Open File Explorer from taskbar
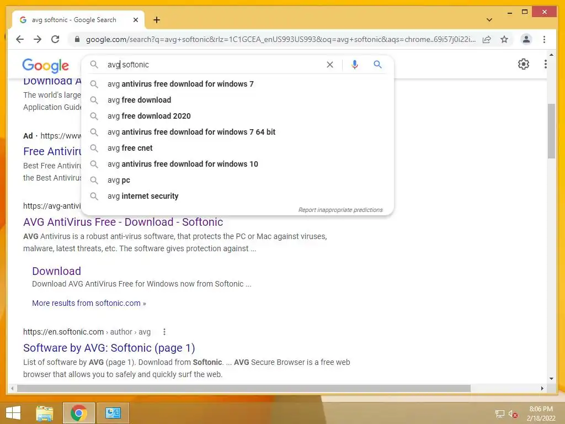 45,413
